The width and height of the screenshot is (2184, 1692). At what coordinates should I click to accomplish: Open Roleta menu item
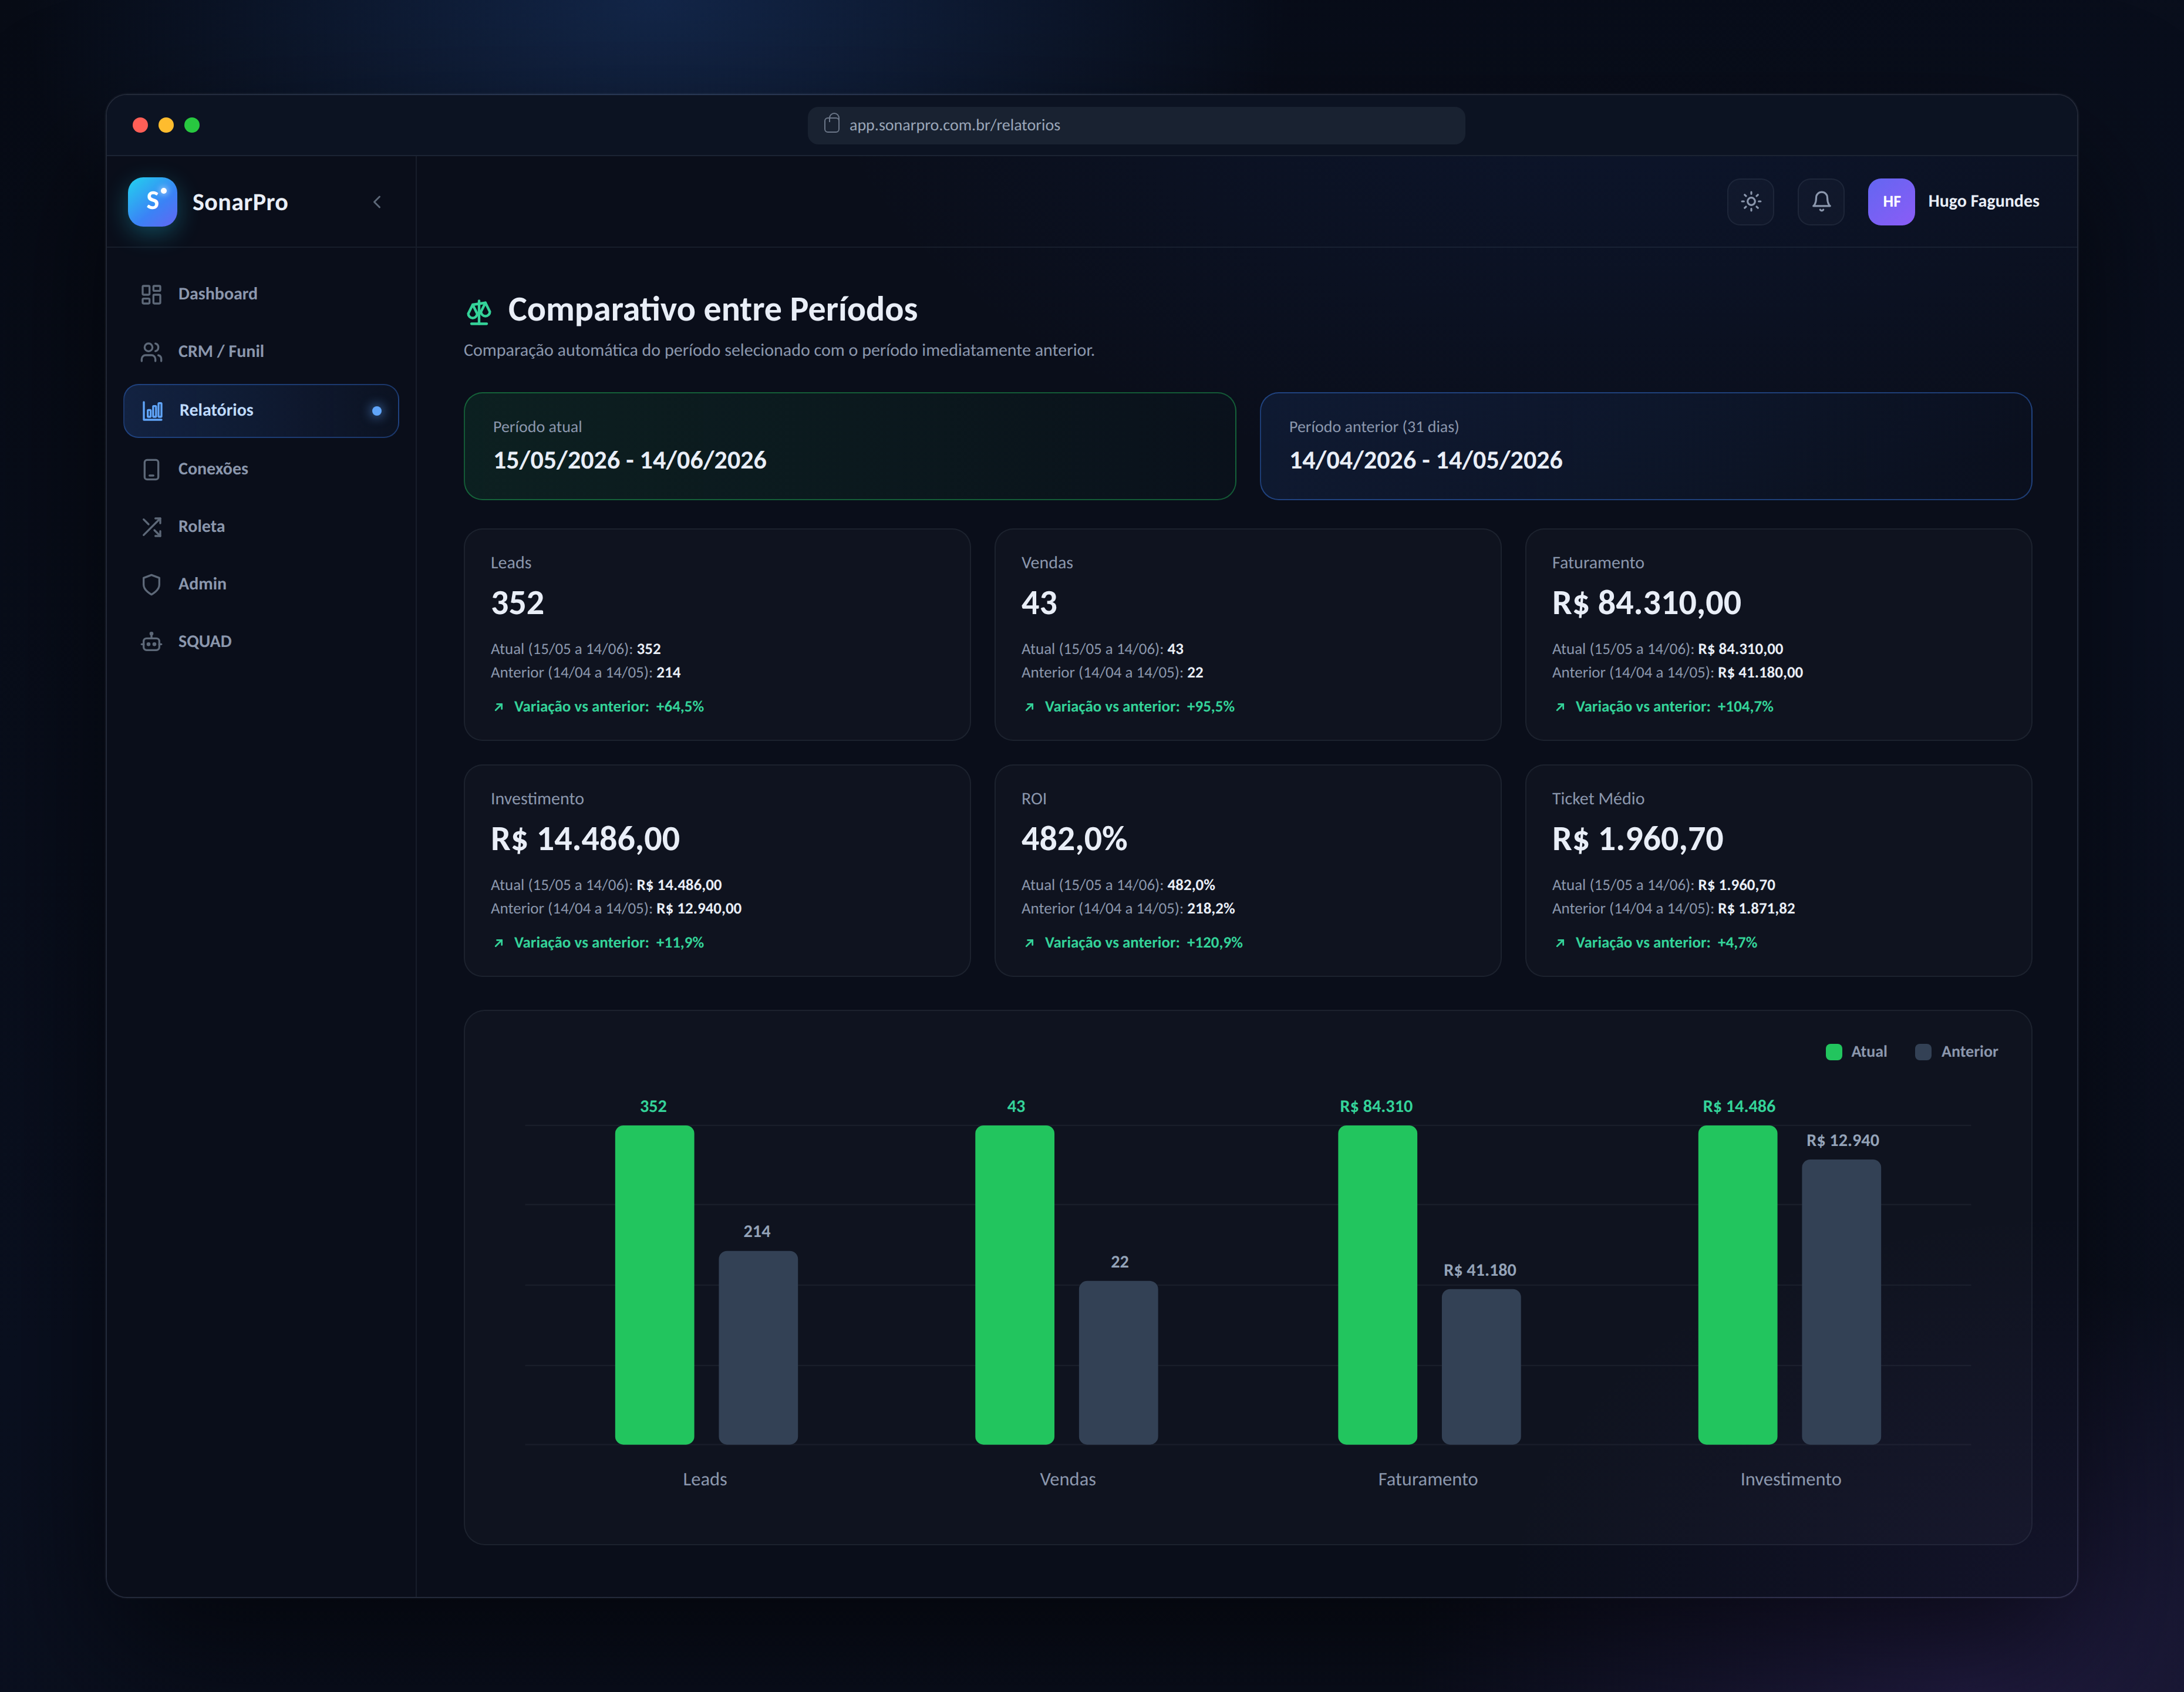(261, 527)
